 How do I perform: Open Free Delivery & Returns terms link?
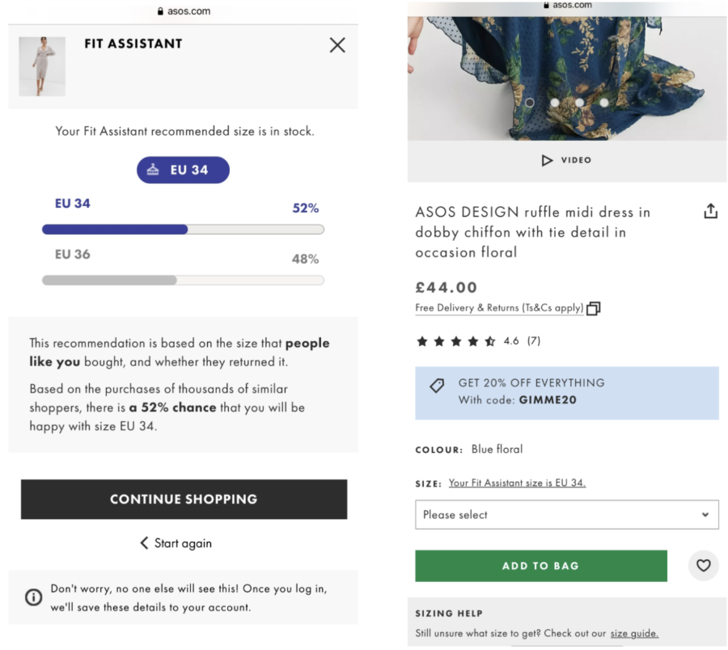tap(499, 308)
